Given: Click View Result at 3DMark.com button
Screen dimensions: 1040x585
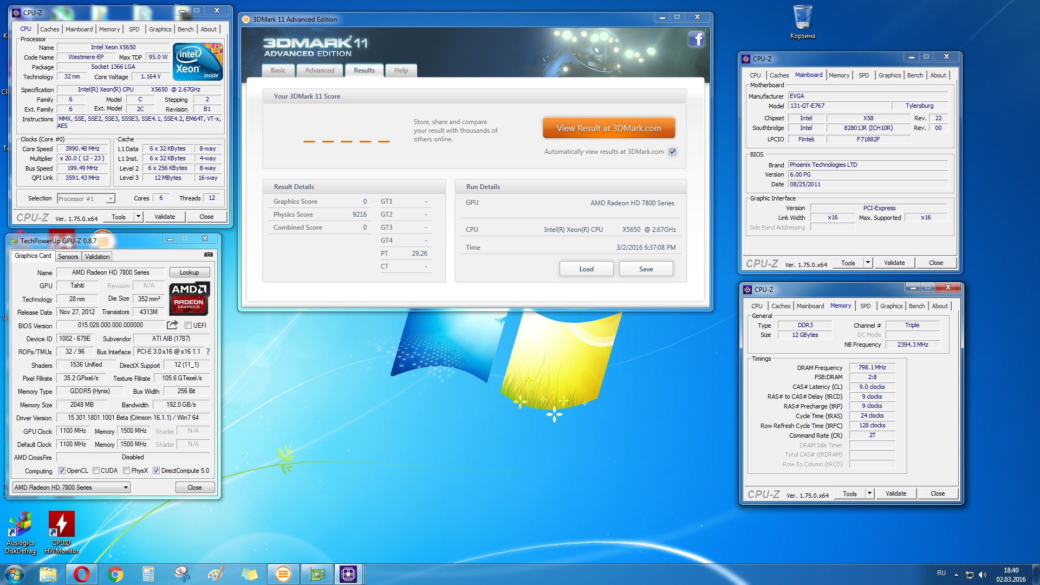Looking at the screenshot, I should [609, 128].
